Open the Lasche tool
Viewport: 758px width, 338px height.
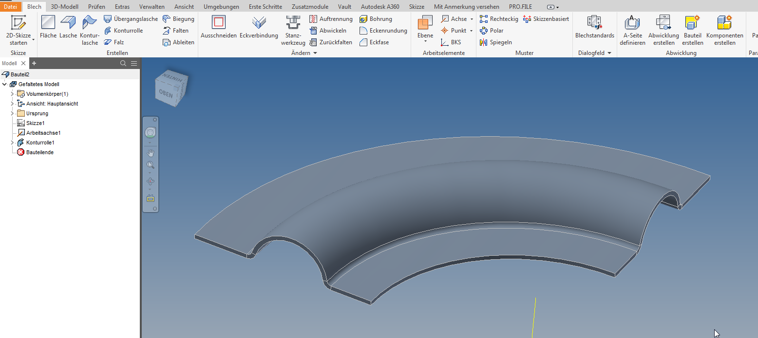[x=68, y=27]
